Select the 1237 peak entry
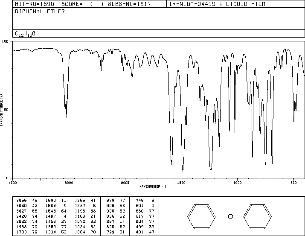 [x=85, y=206]
